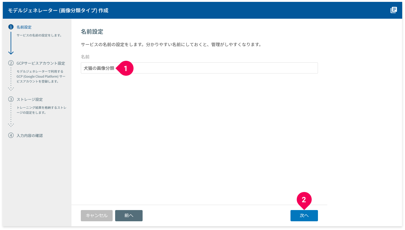
Task: Select step 2 GCPサービスアカウント設定
Action: tap(41, 63)
